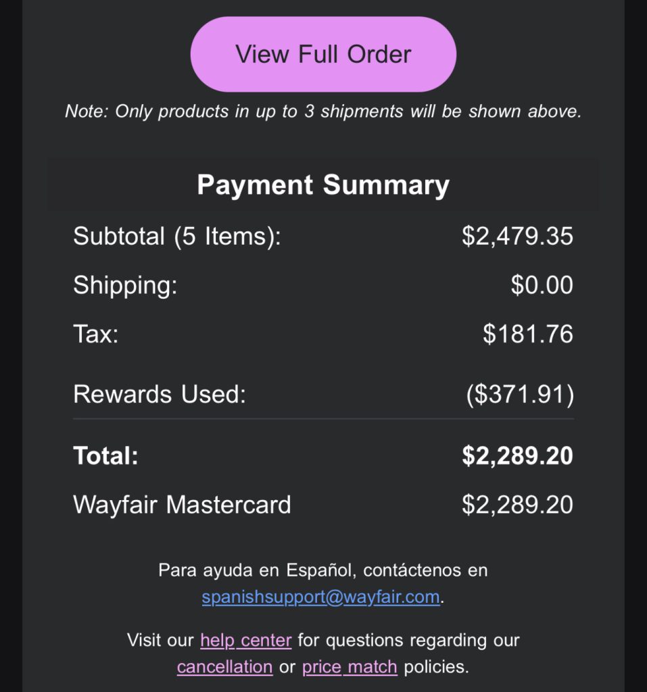The height and width of the screenshot is (692, 647).
Task: Open the spanishsupport@wayfair.com email link
Action: pyautogui.click(x=321, y=597)
